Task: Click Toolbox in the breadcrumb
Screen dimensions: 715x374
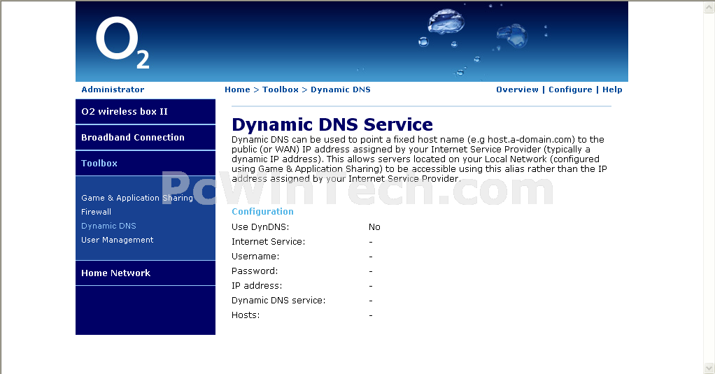Action: click(x=280, y=89)
